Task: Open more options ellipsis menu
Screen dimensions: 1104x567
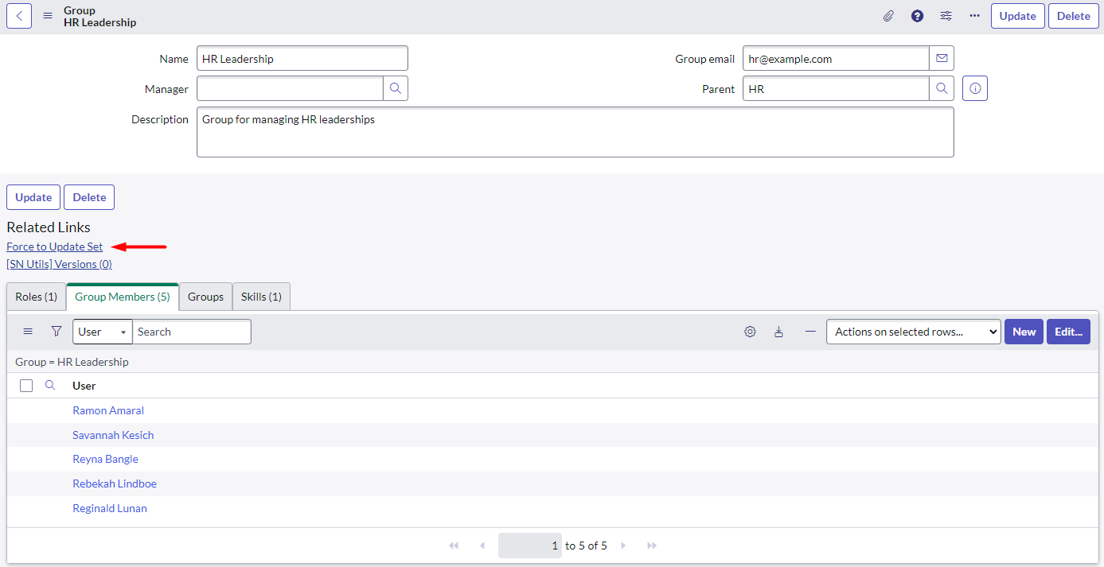Action: pos(974,16)
